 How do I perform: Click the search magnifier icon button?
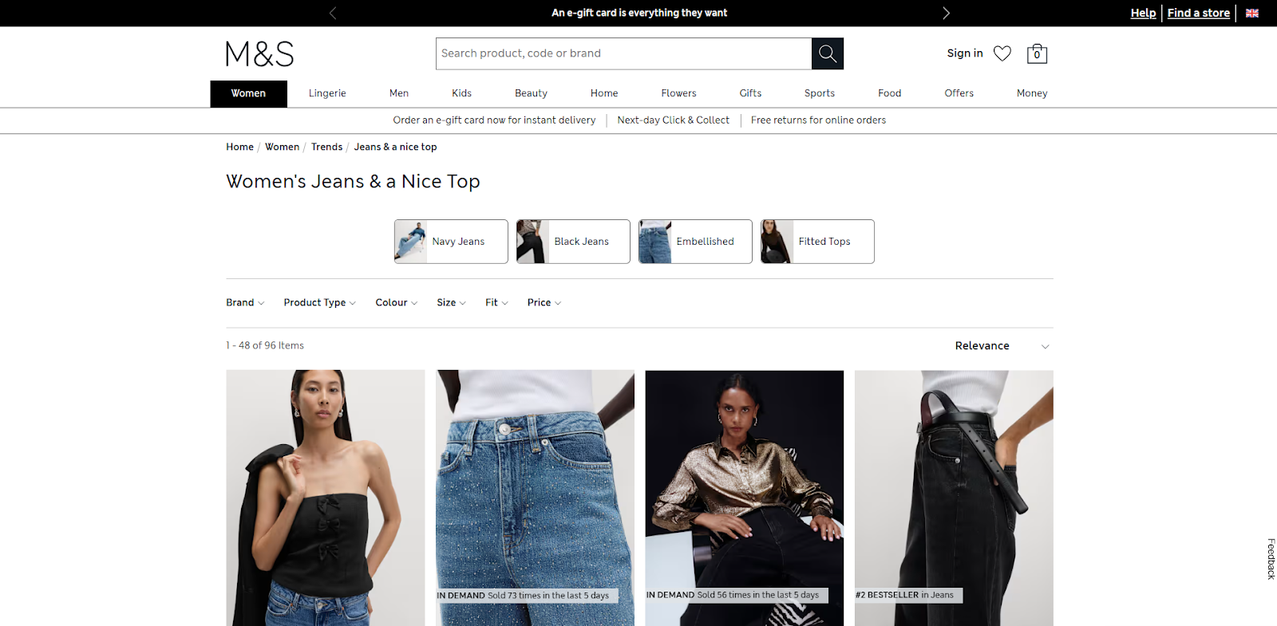pos(828,53)
